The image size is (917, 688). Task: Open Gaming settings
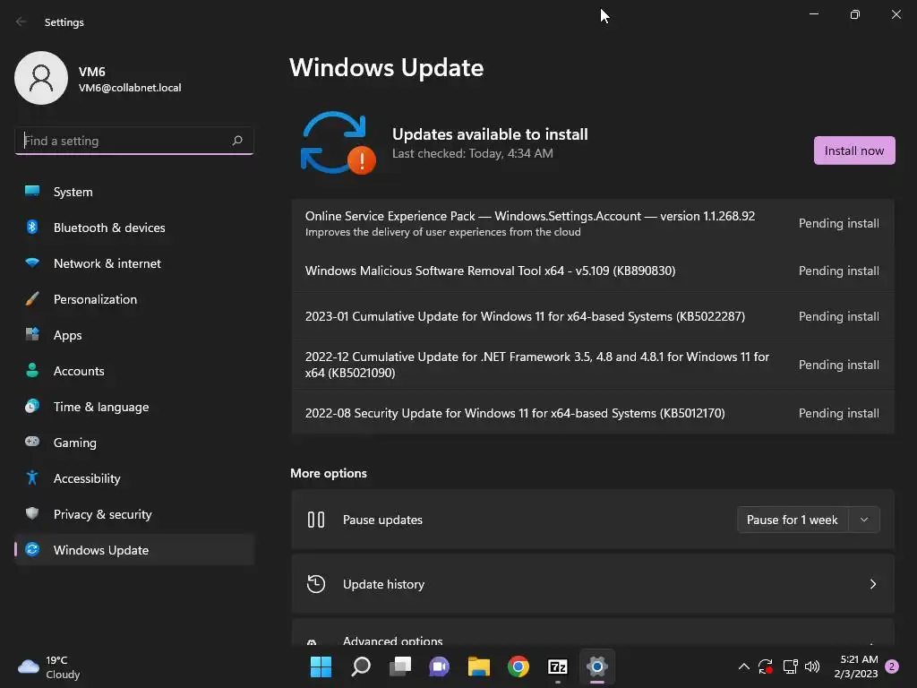click(x=134, y=443)
